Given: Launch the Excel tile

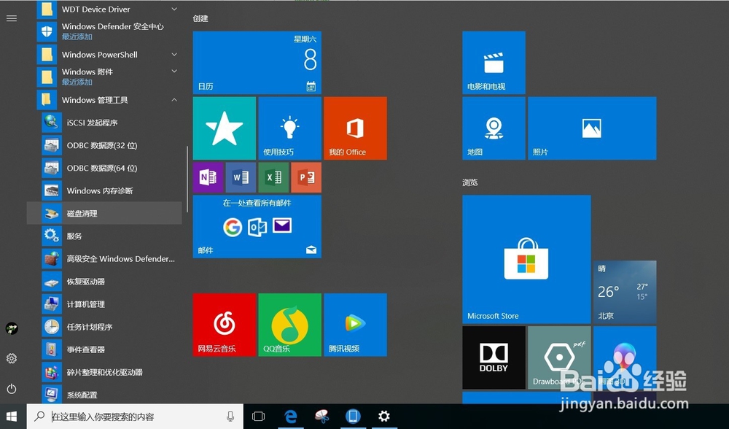Looking at the screenshot, I should point(273,177).
